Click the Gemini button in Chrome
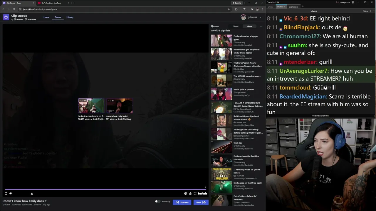 coord(237,3)
